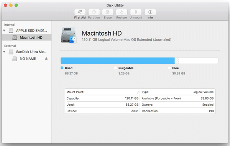Collapse the APPLE SSD disk tree
This screenshot has height=146, width=230.
[x=4, y=31]
